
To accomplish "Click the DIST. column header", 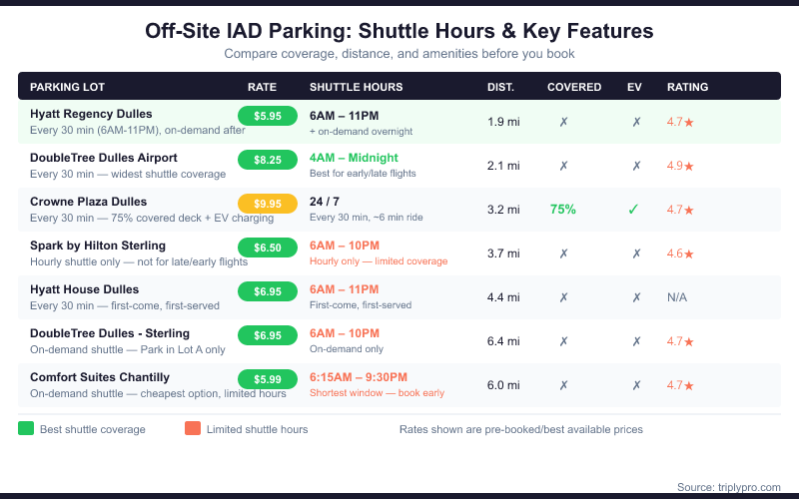I will [501, 87].
